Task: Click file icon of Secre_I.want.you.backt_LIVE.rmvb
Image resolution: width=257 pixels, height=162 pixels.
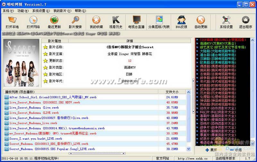Action: click(x=6, y=139)
